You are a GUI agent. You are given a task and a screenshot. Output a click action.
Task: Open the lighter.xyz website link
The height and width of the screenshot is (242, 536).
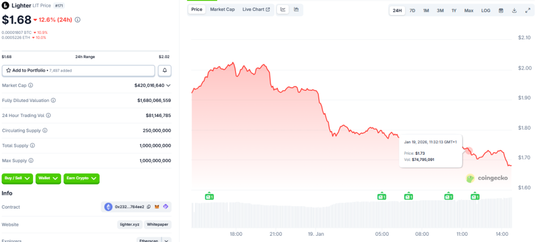(129, 224)
